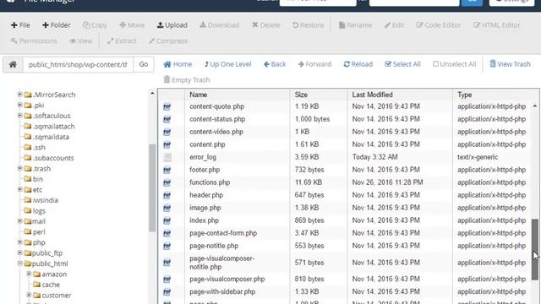Click the Restore toolbar button
This screenshot has width=541, height=304.
click(308, 25)
